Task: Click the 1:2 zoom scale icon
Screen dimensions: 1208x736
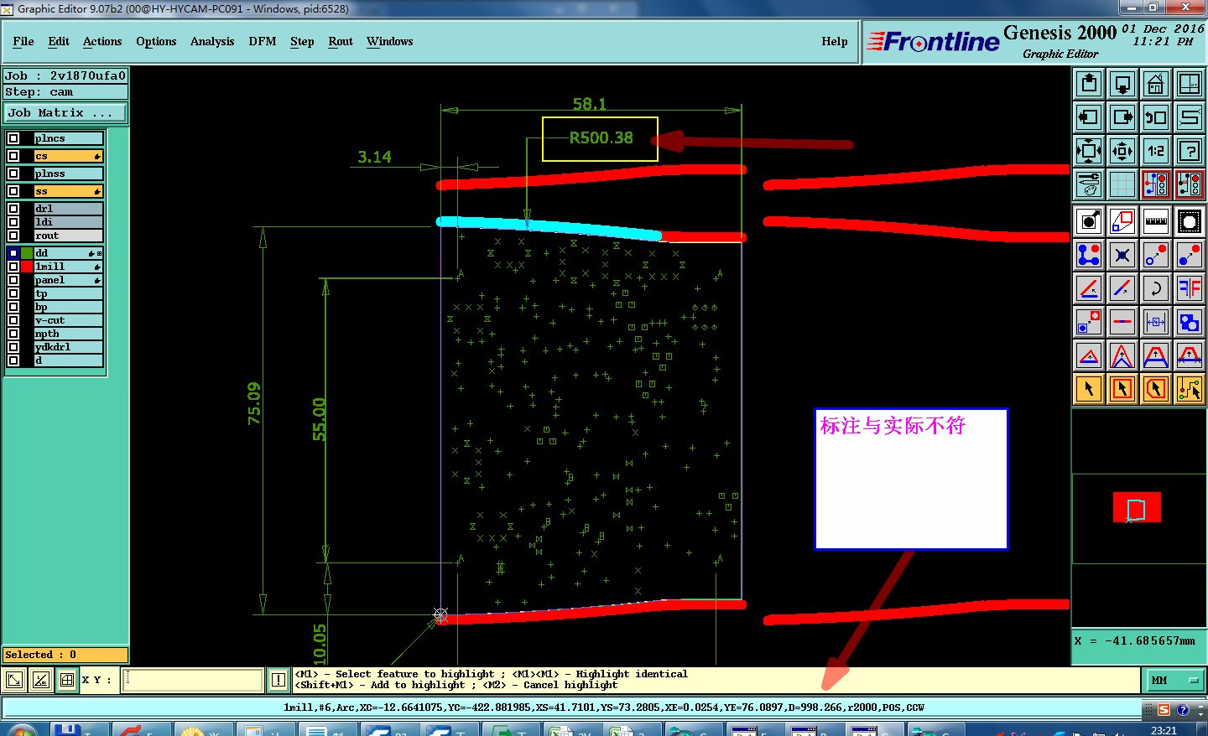Action: coord(1156,151)
